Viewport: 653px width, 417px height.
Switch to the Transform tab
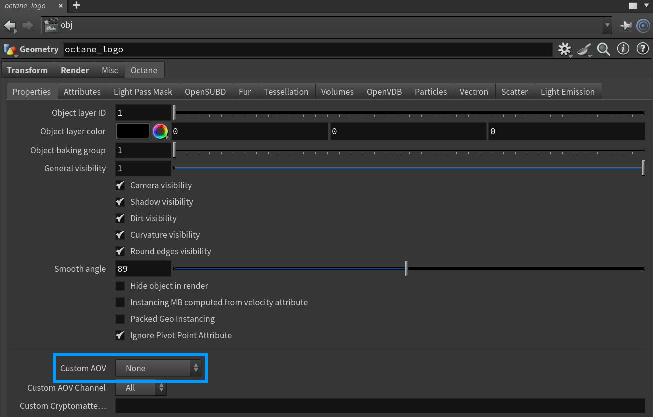pyautogui.click(x=27, y=70)
